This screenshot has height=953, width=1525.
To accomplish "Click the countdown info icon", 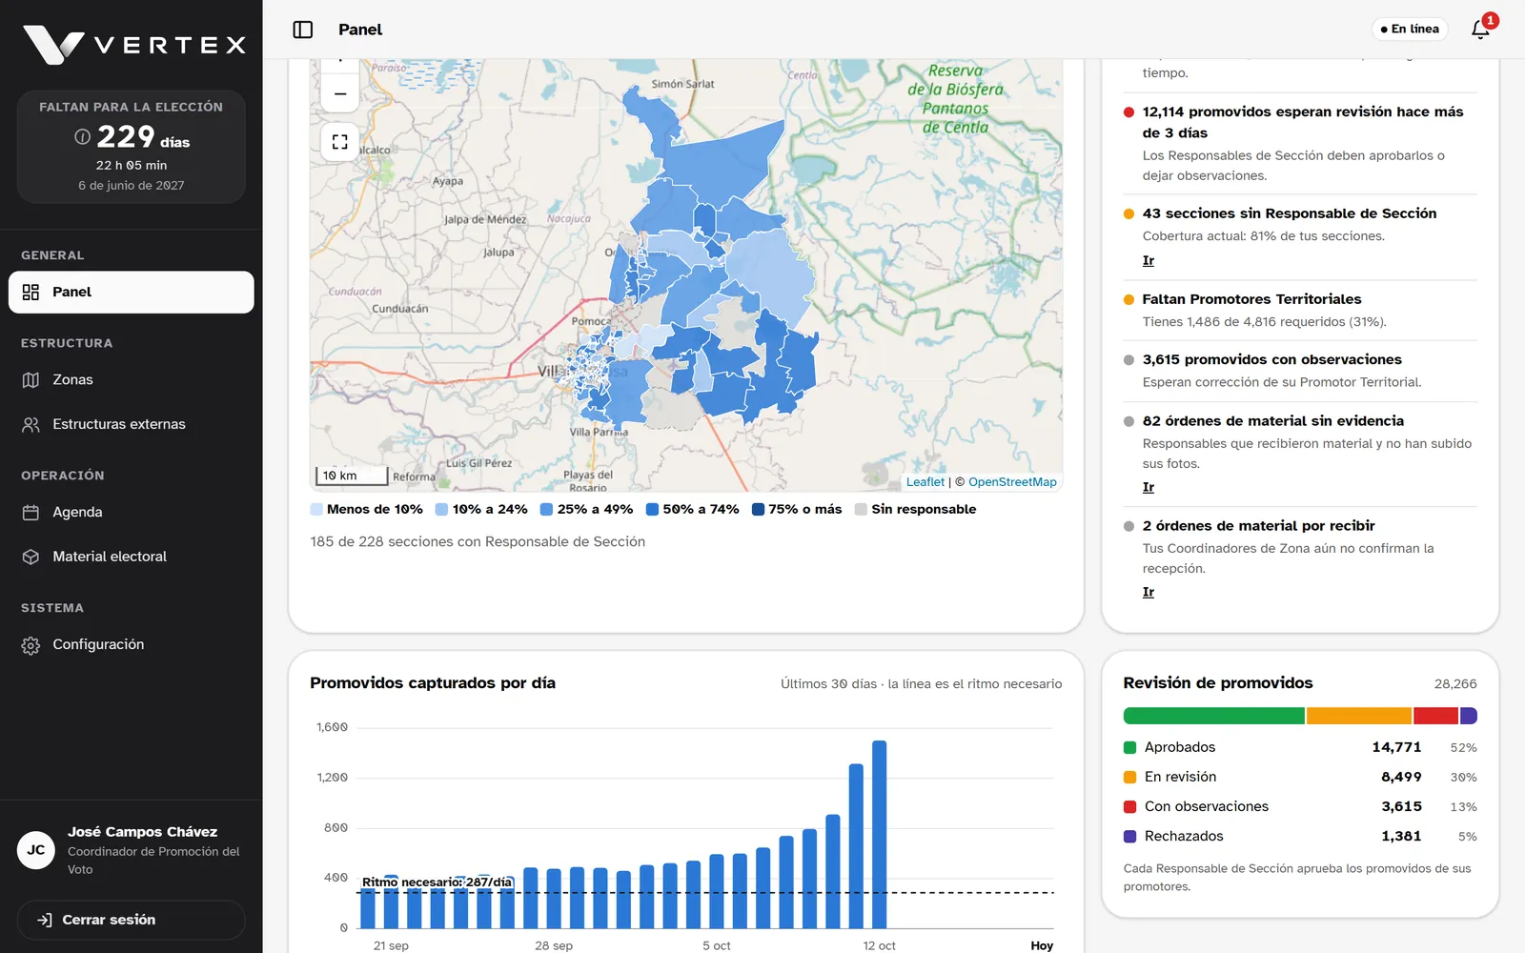I will (83, 137).
